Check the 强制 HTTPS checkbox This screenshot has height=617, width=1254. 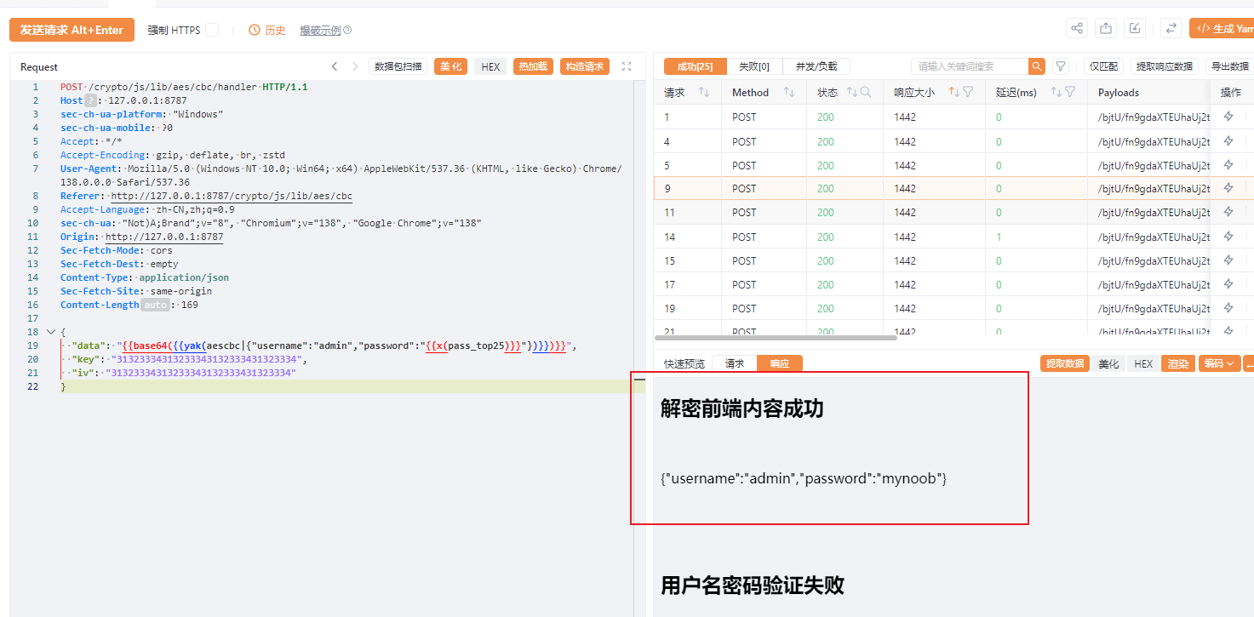coord(212,30)
